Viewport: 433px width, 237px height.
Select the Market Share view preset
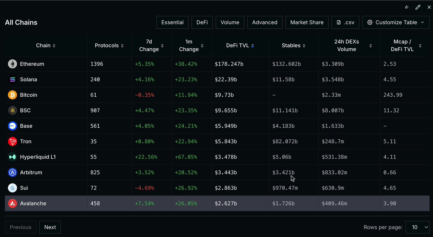[307, 22]
